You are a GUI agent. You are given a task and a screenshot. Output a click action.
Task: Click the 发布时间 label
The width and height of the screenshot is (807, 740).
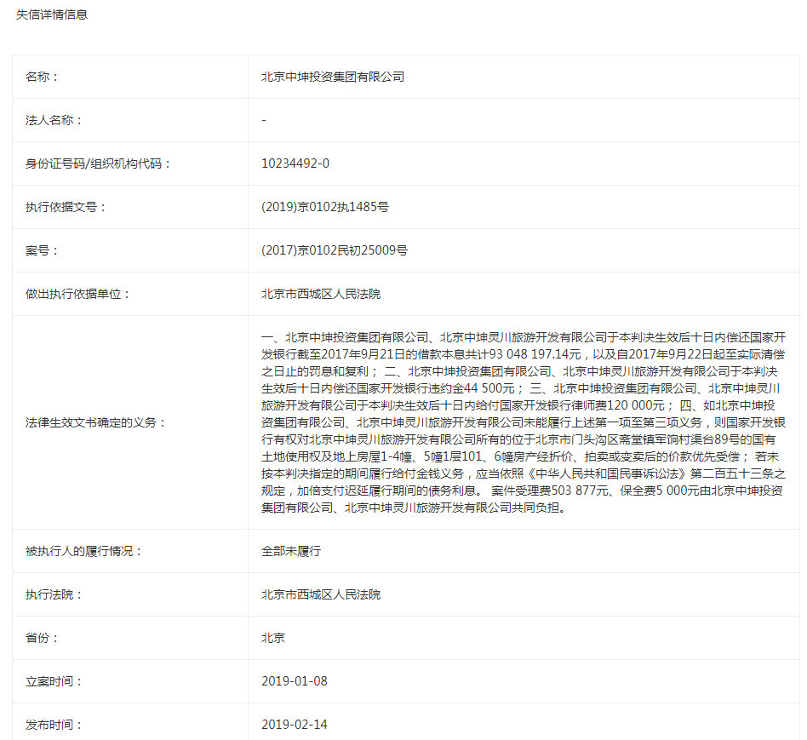pyautogui.click(x=54, y=725)
